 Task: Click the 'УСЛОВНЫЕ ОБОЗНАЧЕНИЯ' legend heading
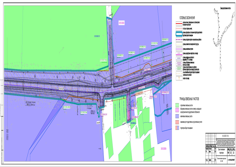[x=187, y=18]
